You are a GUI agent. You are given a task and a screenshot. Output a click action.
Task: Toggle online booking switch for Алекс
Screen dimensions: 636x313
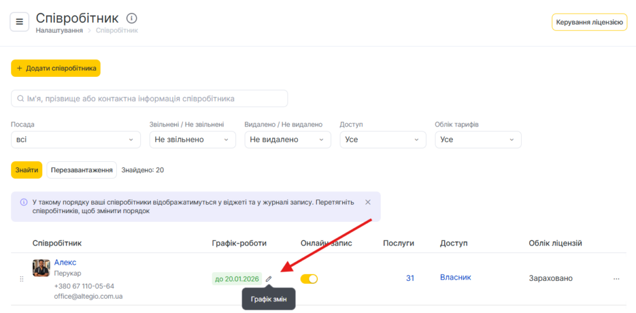click(x=309, y=279)
